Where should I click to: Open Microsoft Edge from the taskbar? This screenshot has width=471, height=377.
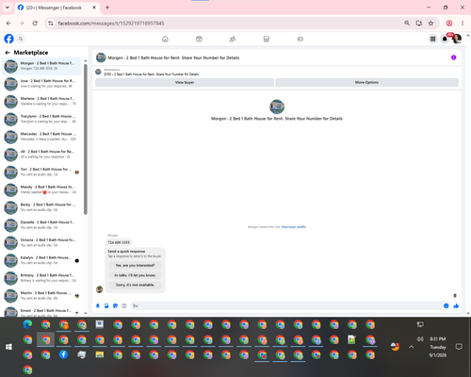(27, 324)
